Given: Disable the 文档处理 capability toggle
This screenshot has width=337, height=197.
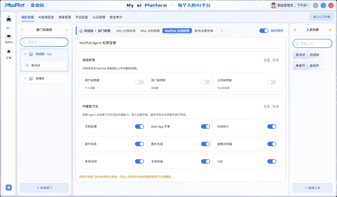Looking at the screenshot, I should [x=140, y=126].
